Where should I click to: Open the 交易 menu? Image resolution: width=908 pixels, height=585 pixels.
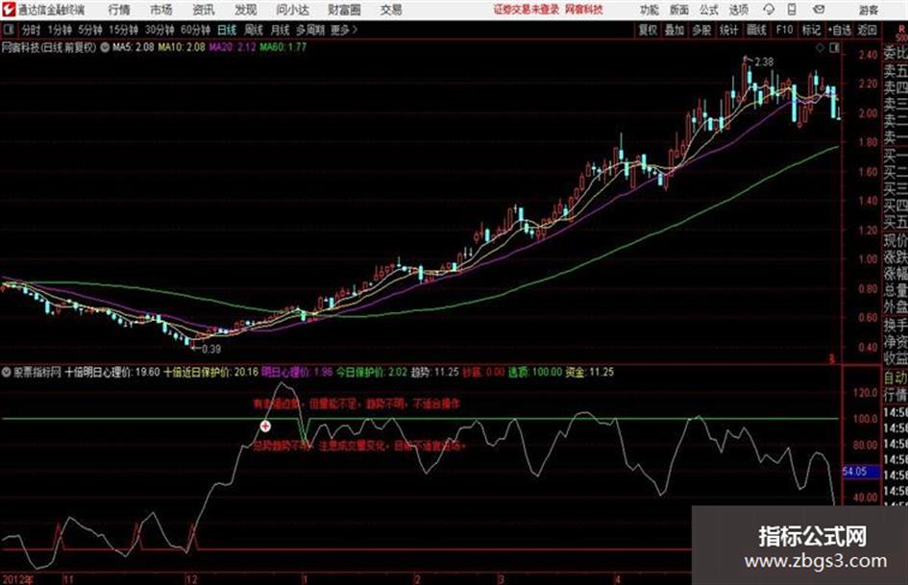391,10
